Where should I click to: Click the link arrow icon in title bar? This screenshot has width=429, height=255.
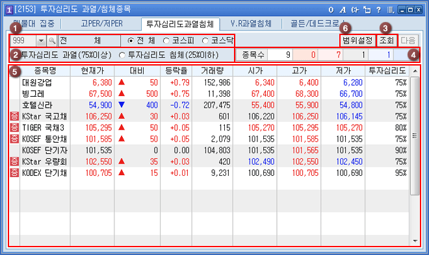[x=355, y=10]
